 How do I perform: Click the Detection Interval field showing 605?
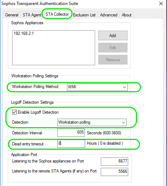[x=71, y=133]
